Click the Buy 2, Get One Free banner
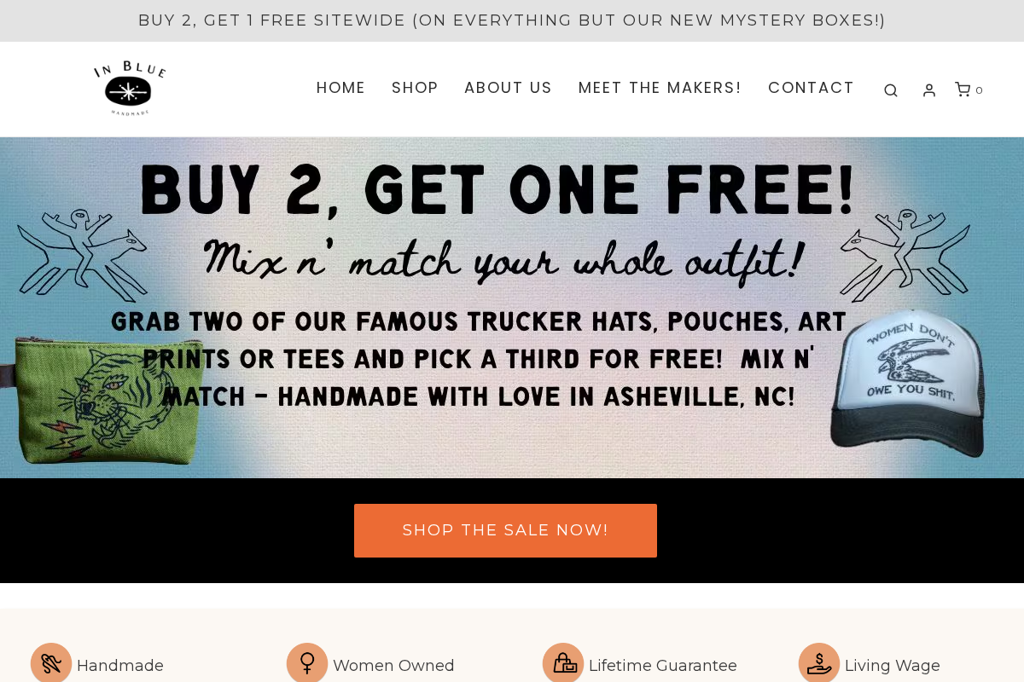1024x682 pixels. [512, 308]
